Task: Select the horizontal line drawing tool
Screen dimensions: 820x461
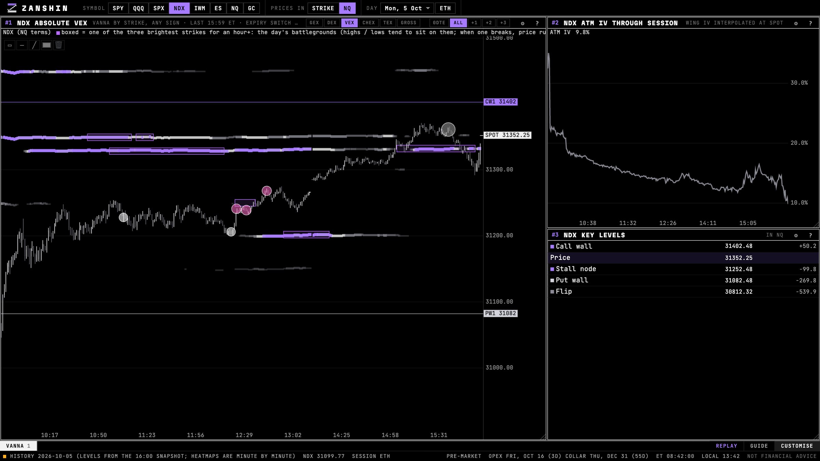Action: click(x=22, y=45)
